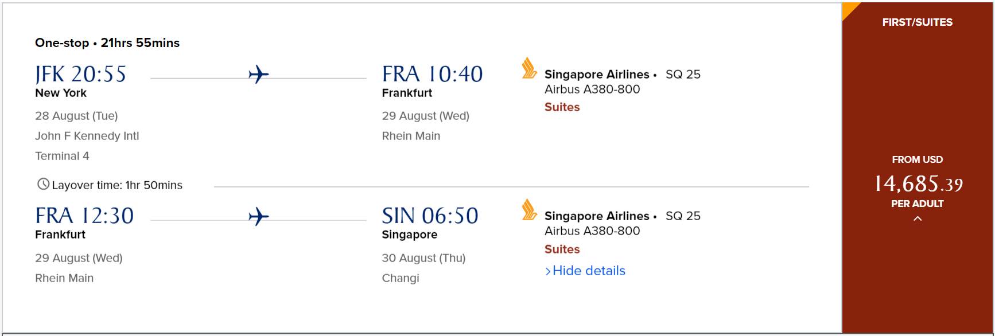Click the SQ 25 flight number on the first leg
The height and width of the screenshot is (336, 995).
click(x=683, y=75)
